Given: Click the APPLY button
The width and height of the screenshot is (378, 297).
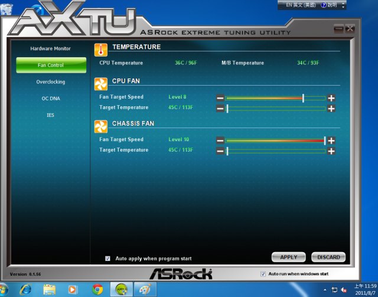Looking at the screenshot, I should pos(289,257).
